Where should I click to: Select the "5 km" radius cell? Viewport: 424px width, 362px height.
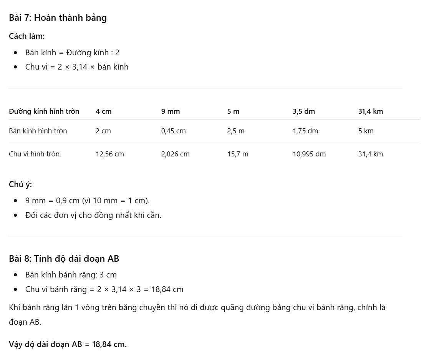366,131
